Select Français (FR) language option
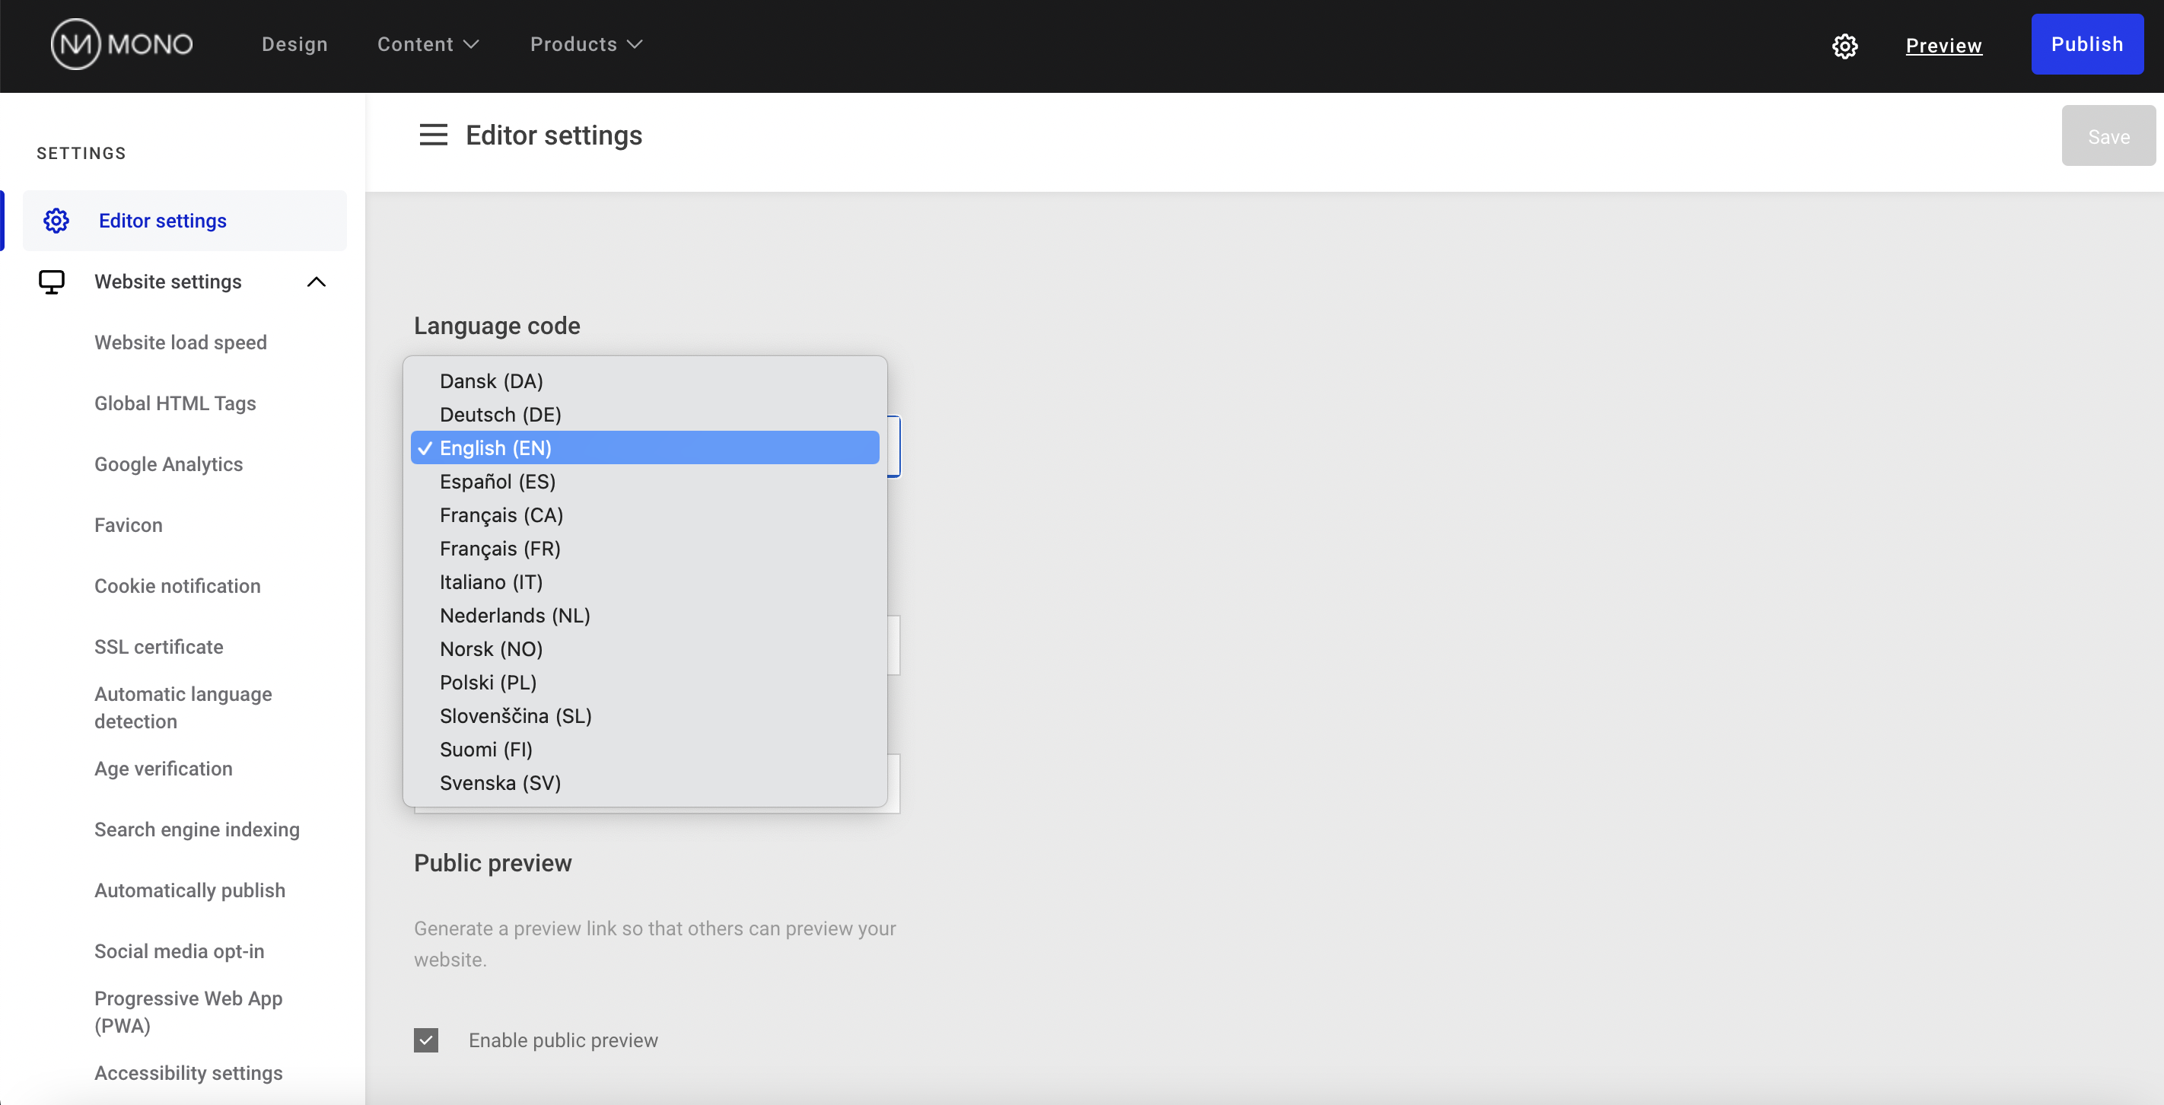 coord(644,549)
